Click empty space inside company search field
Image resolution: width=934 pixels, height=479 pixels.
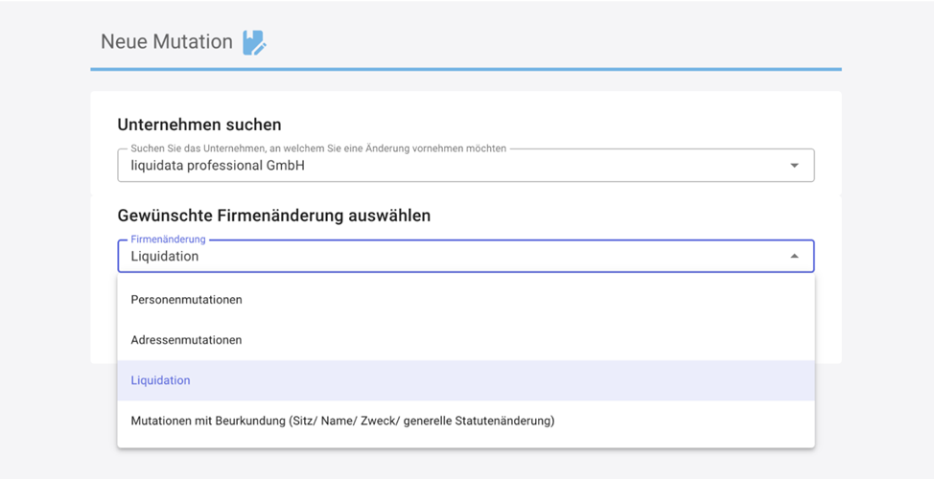click(x=536, y=166)
